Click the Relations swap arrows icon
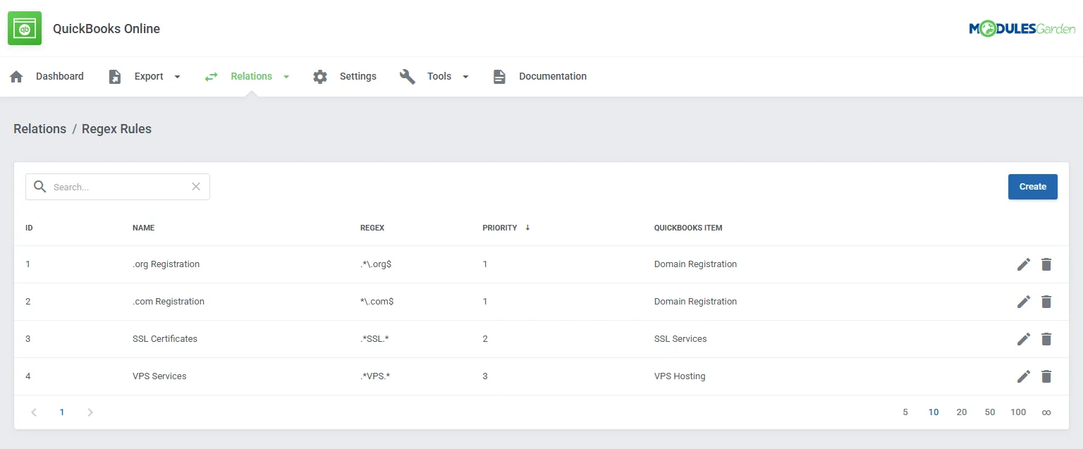 click(211, 77)
